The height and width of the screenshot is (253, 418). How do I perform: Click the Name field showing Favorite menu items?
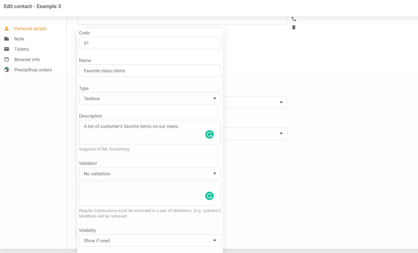150,71
